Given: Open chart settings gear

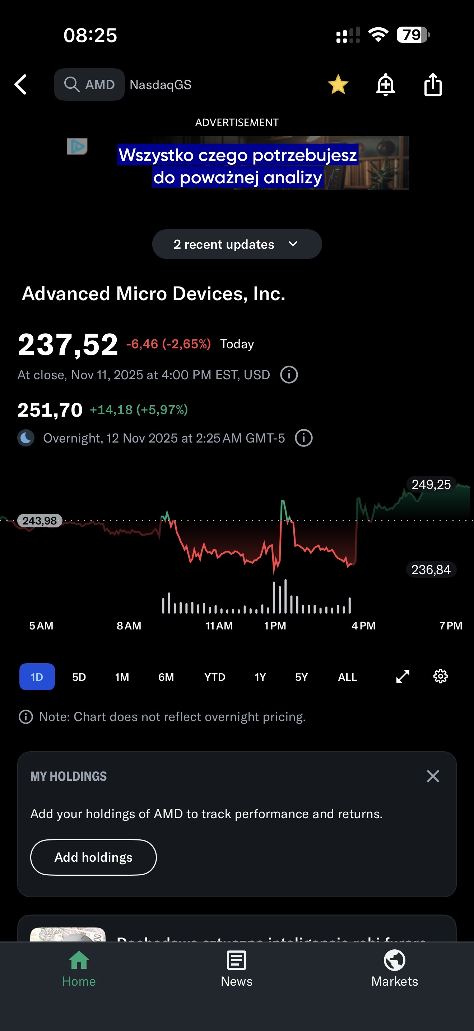Looking at the screenshot, I should coord(441,677).
